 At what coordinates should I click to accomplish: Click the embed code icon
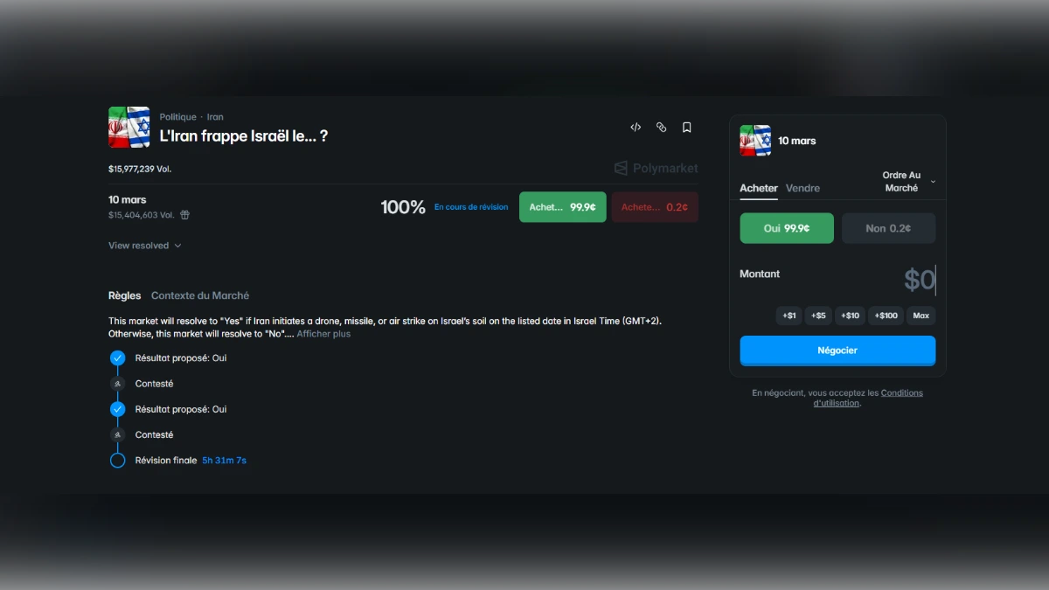tap(636, 128)
